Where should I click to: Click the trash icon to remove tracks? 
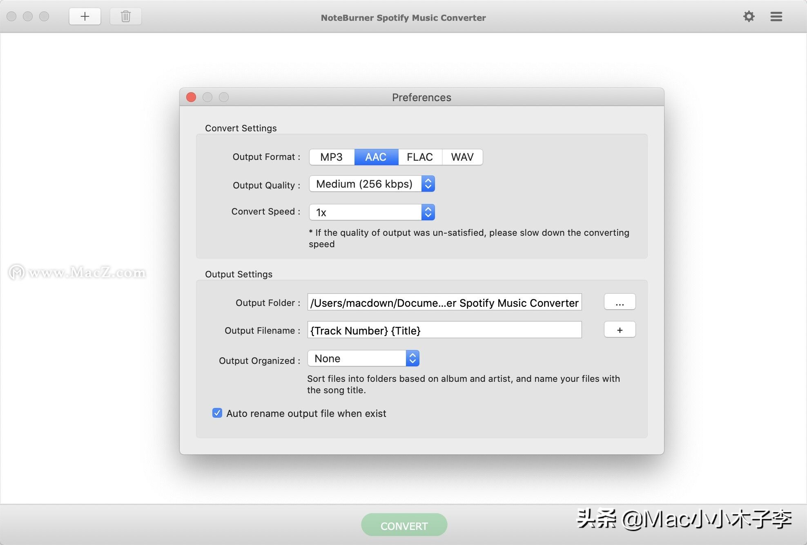coord(125,16)
